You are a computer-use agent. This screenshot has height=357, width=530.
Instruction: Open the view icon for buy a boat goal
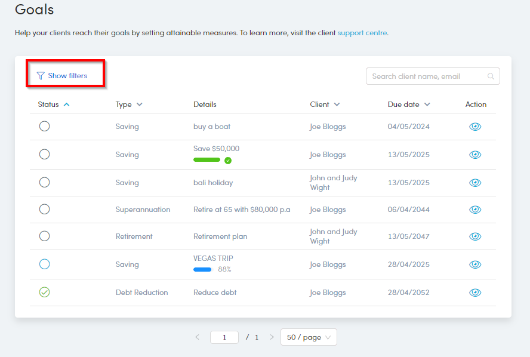pos(475,127)
